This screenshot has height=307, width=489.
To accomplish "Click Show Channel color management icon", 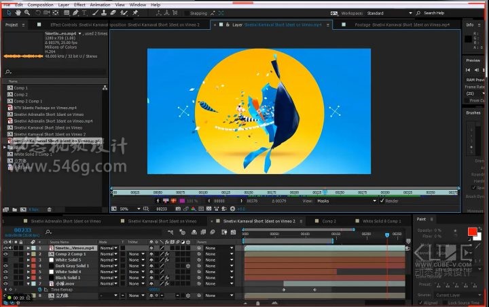I will coord(194,209).
